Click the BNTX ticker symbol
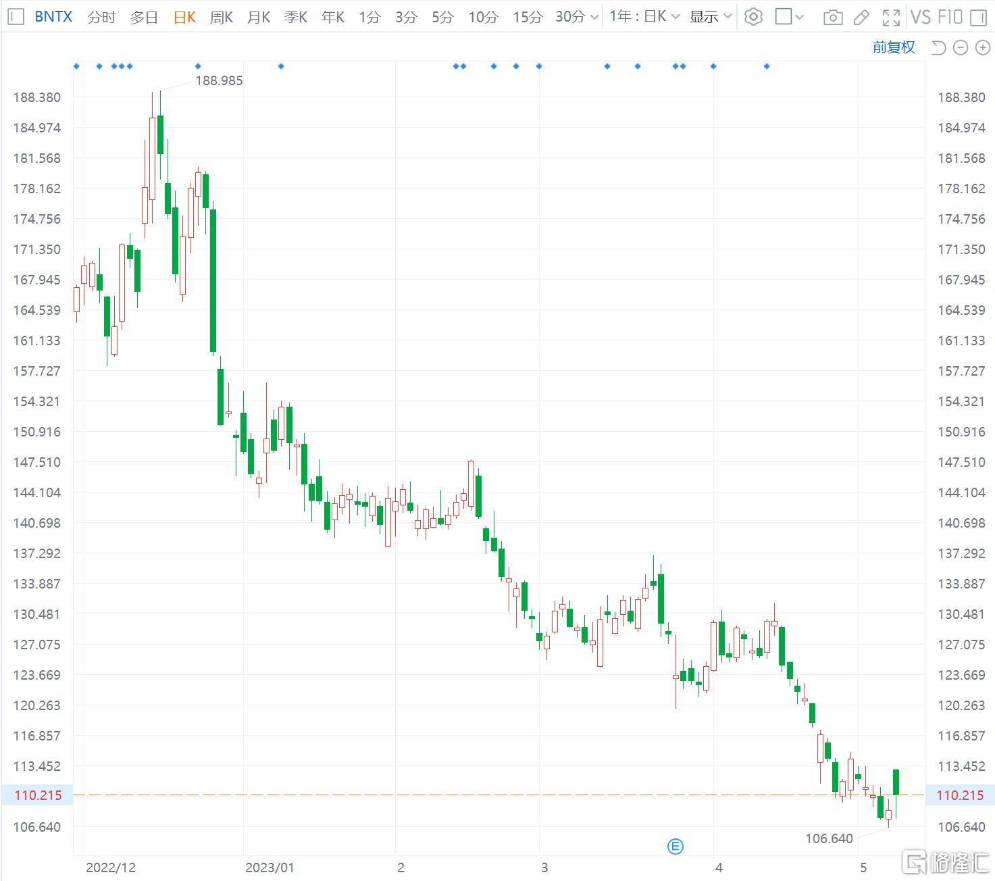 tap(53, 17)
